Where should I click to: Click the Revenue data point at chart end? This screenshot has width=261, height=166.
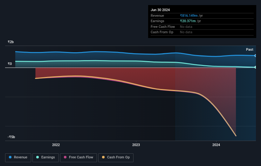(256, 56)
